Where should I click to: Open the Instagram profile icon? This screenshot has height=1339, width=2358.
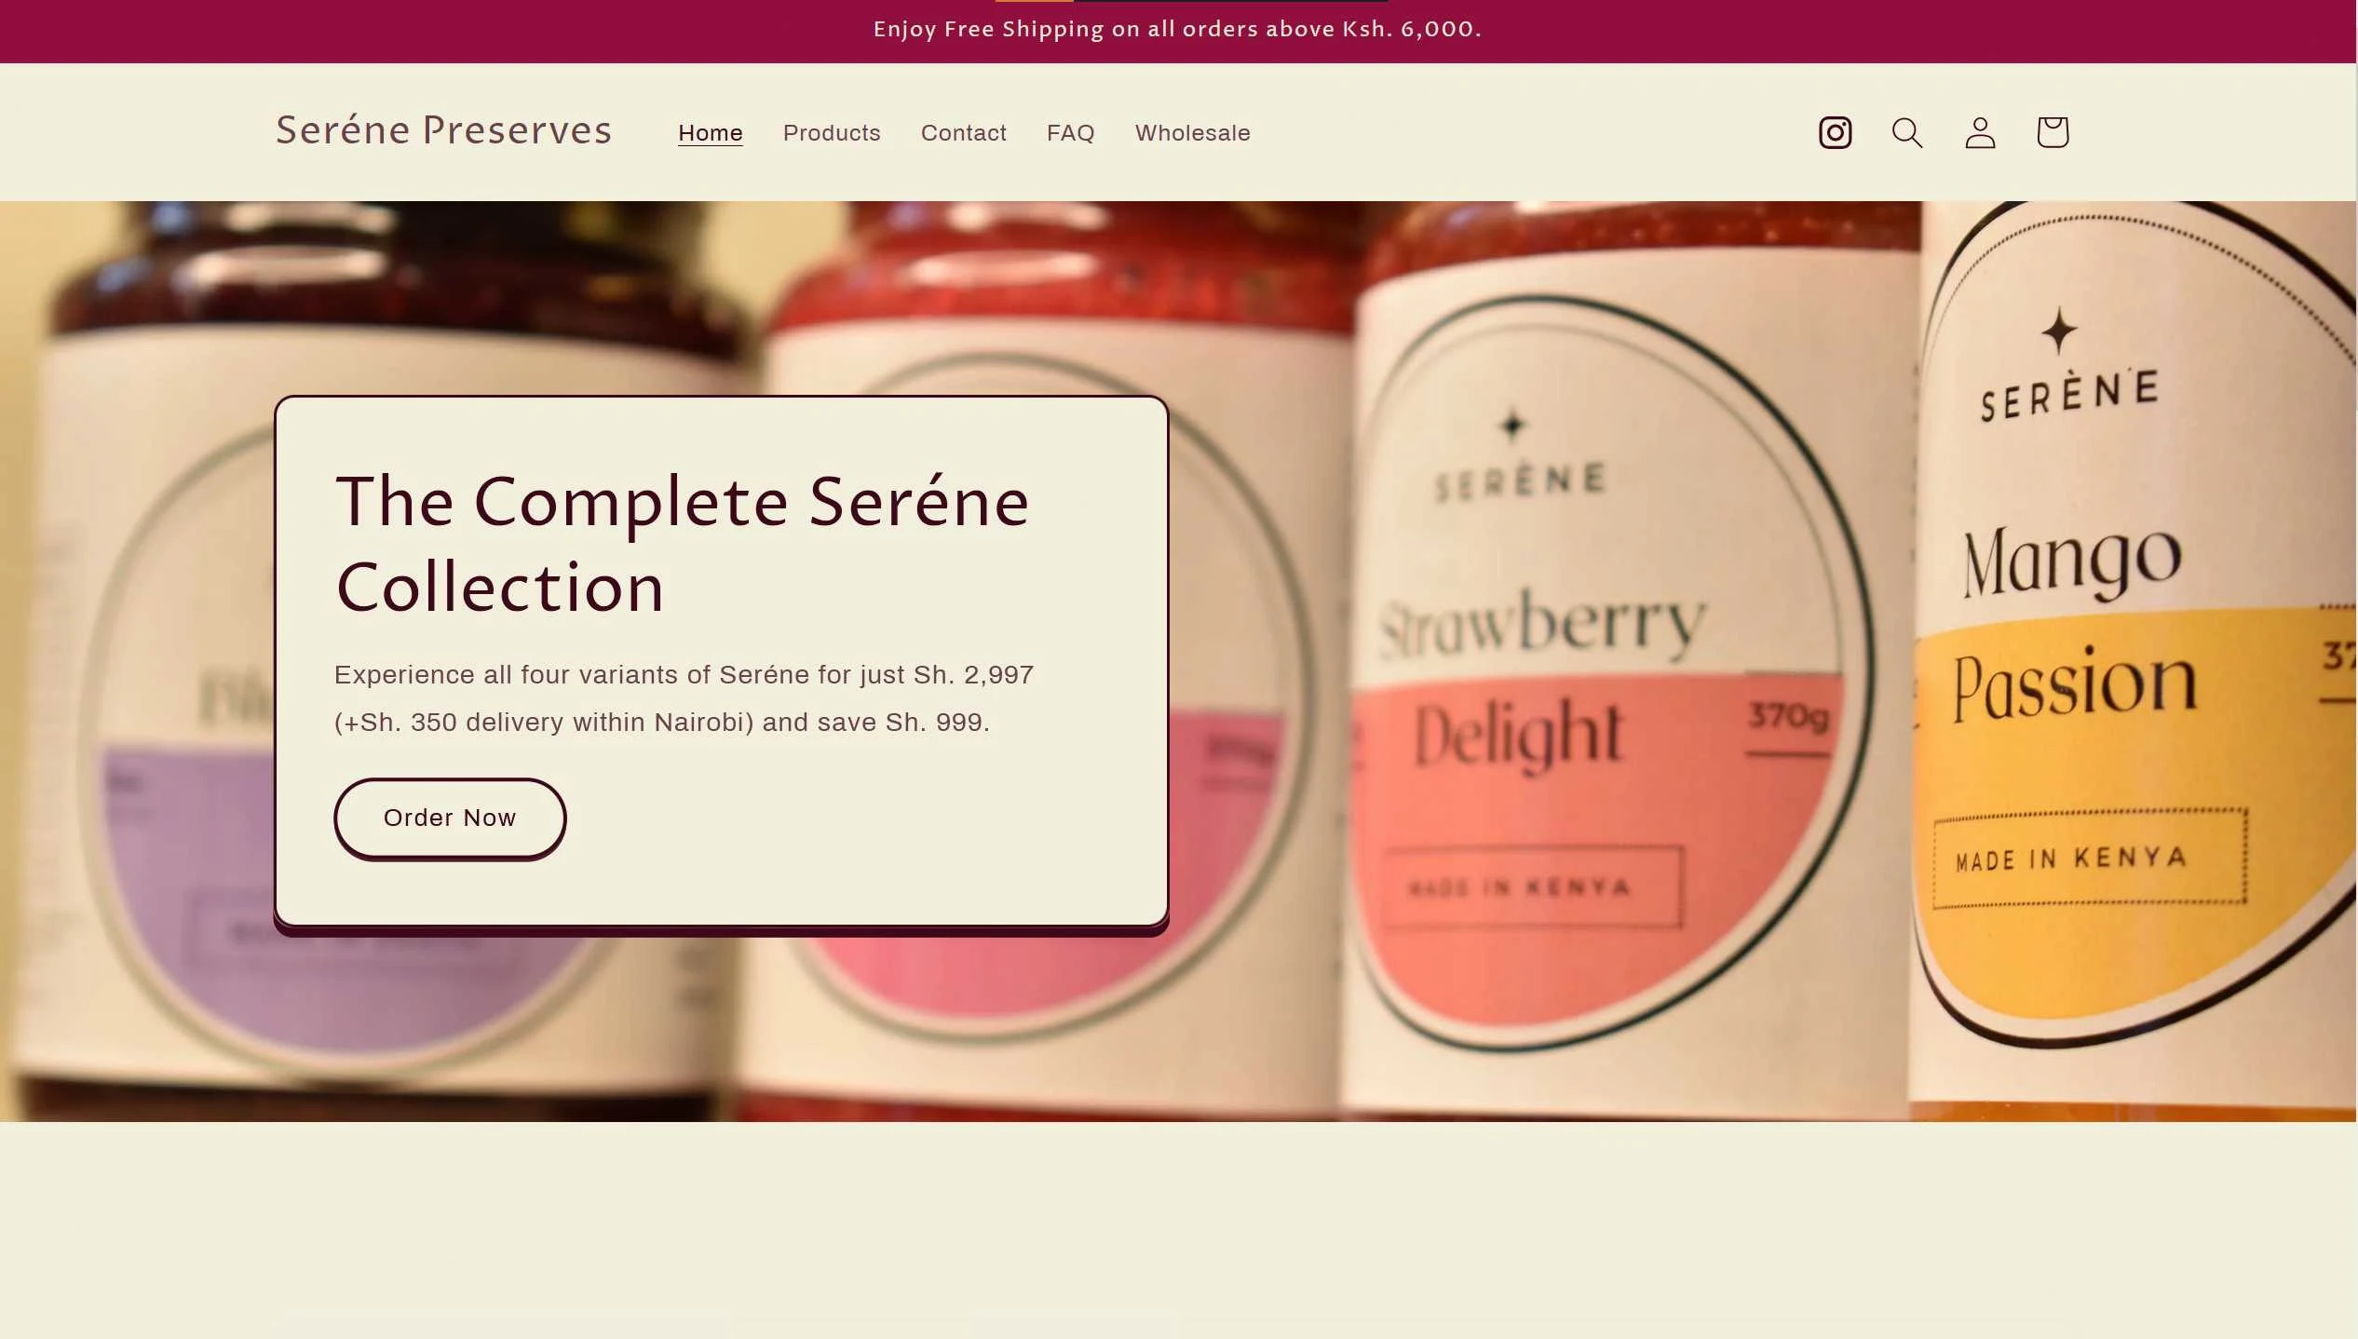(x=1835, y=132)
